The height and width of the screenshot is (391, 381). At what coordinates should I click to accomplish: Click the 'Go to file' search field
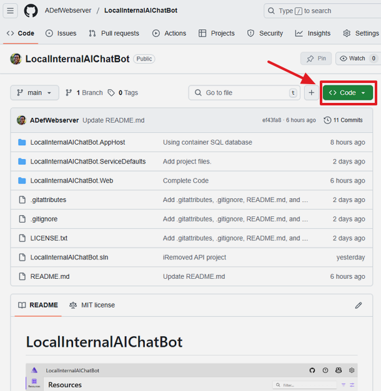244,93
